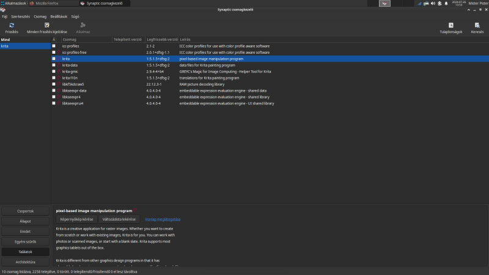Click the Alkalmaz apply icon

click(x=83, y=25)
